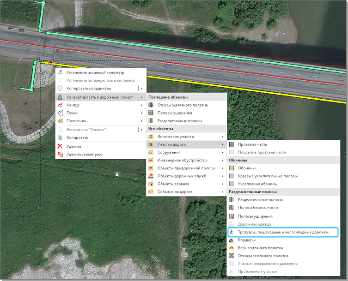Expand the 'Копировать координаты' submenu arrow

click(x=142, y=88)
